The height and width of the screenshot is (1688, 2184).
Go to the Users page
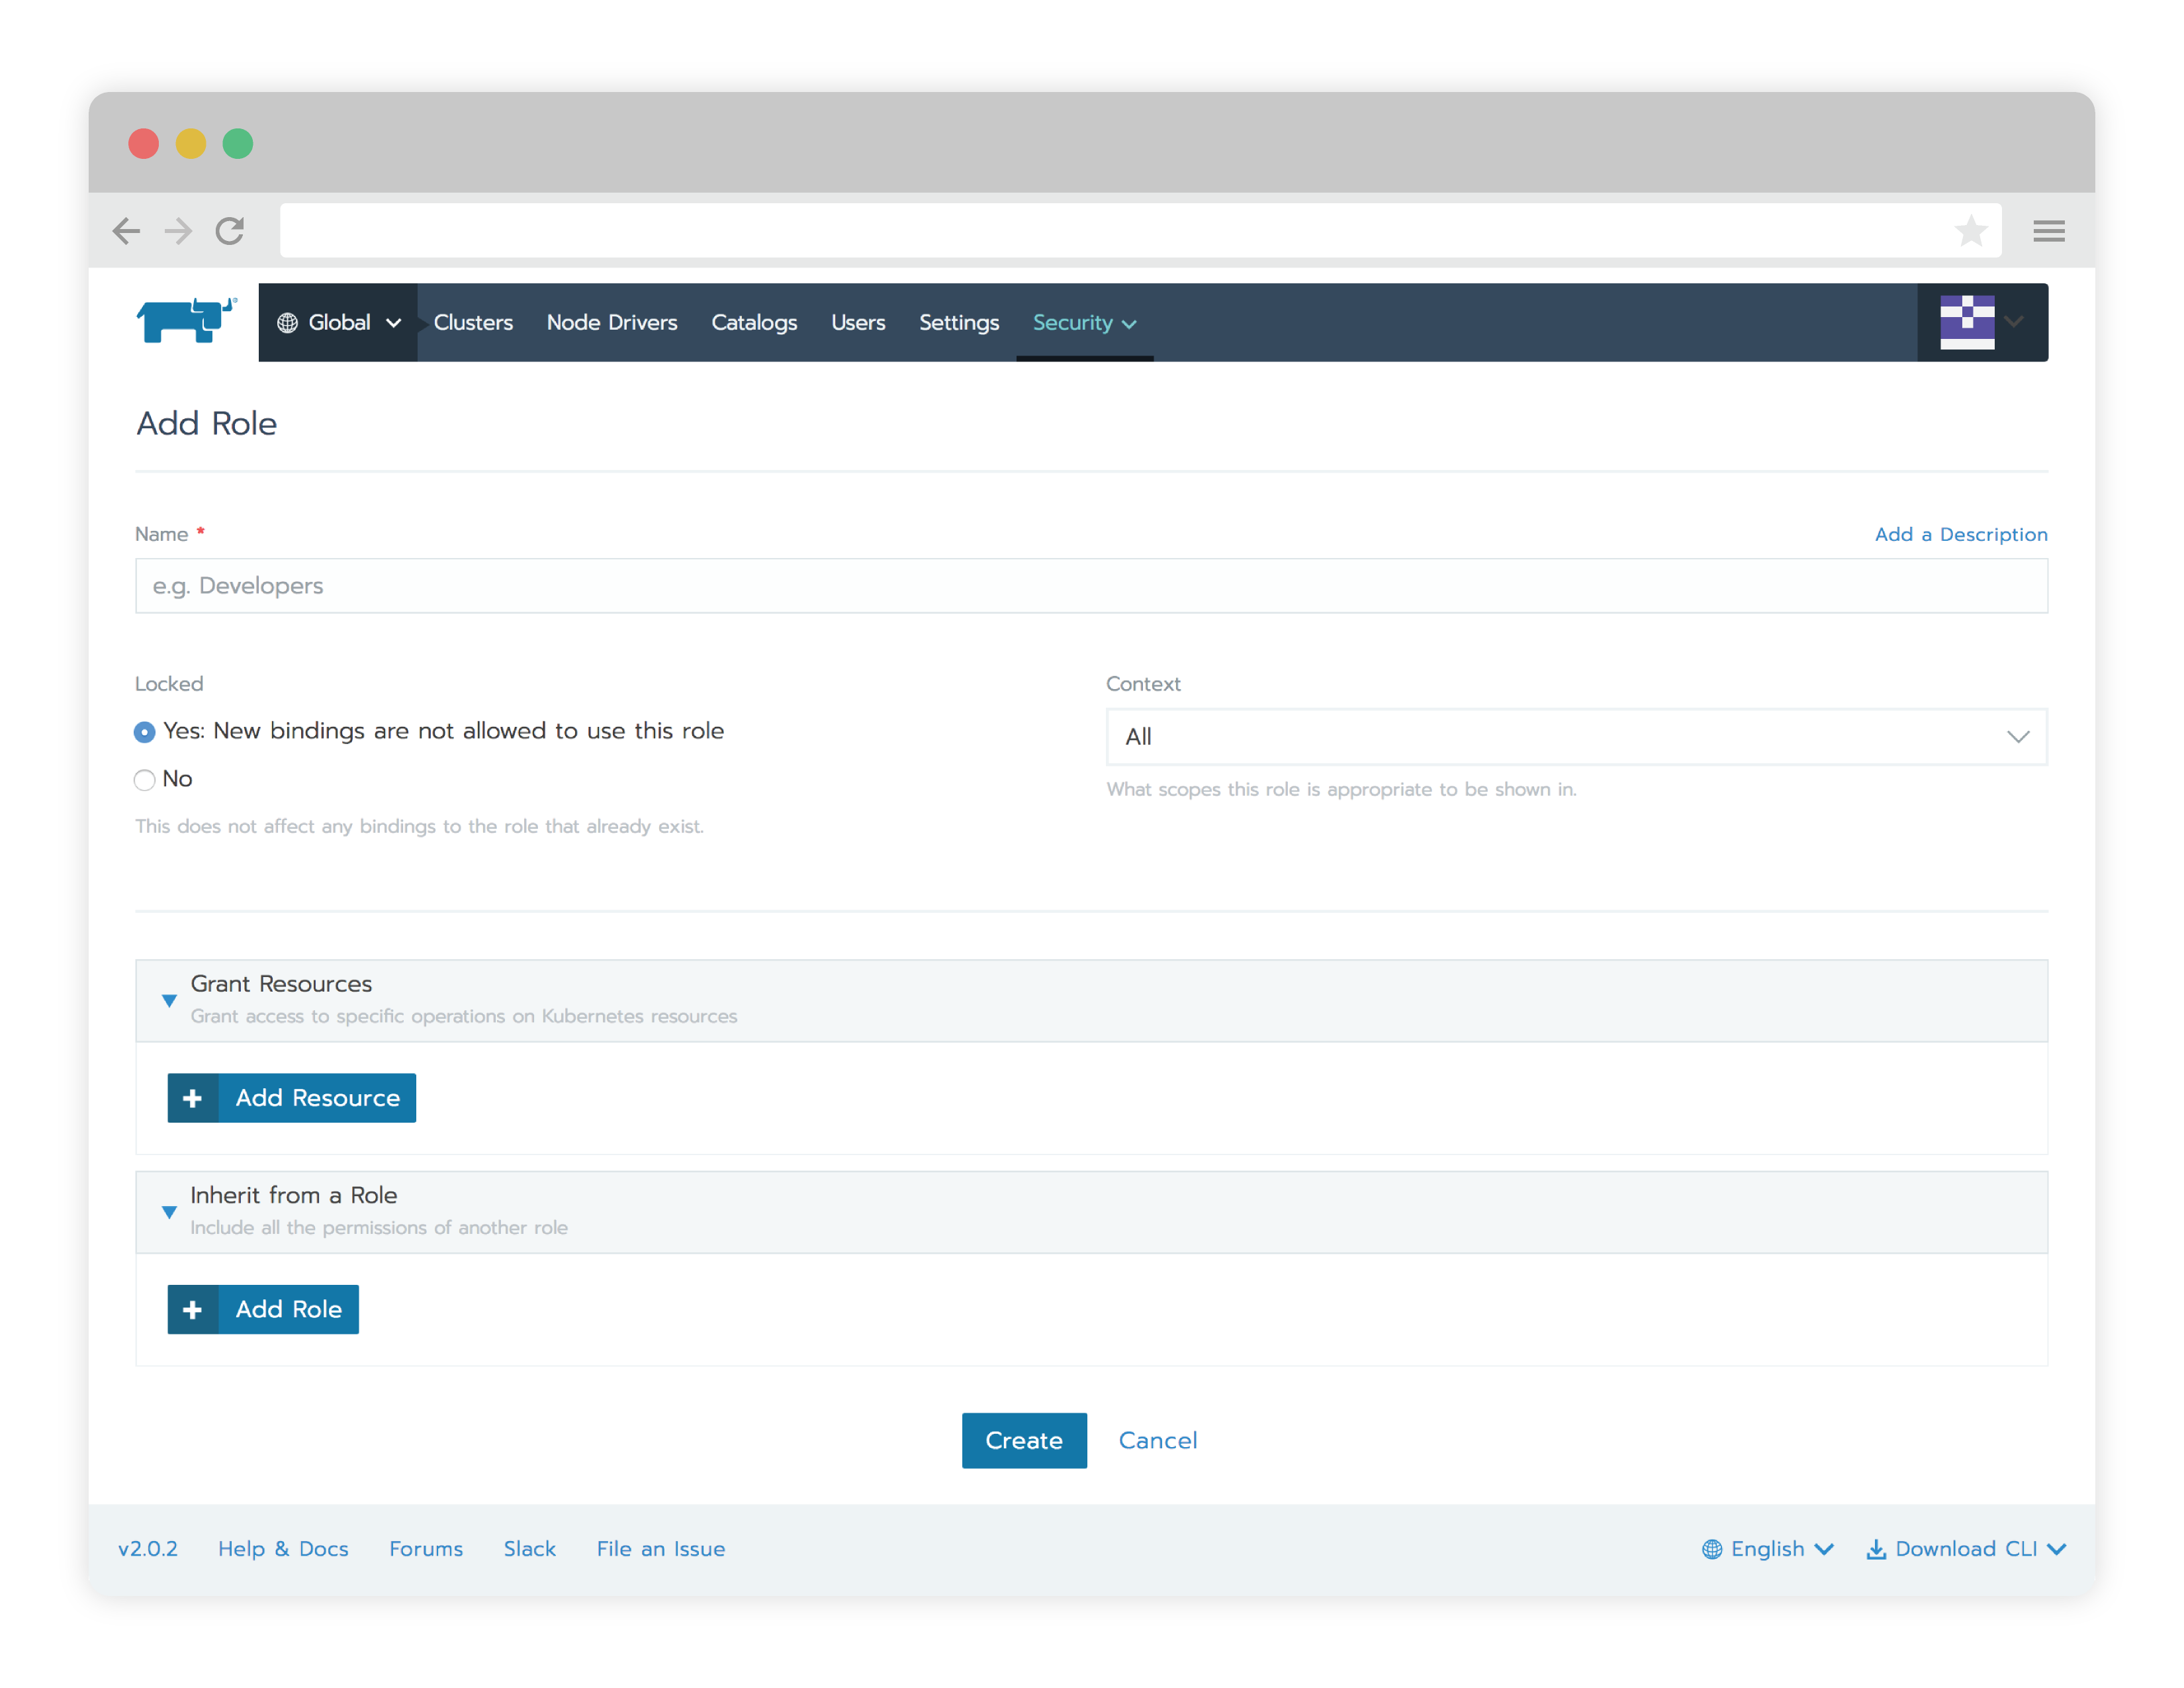pyautogui.click(x=858, y=322)
